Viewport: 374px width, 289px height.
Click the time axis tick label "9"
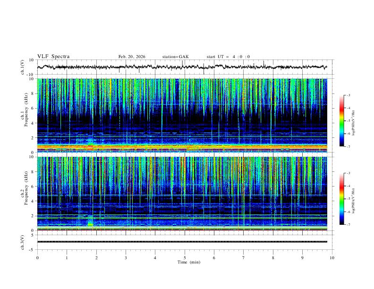pyautogui.click(x=302, y=258)
